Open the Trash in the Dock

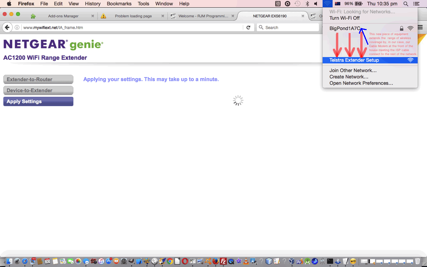tap(417, 261)
